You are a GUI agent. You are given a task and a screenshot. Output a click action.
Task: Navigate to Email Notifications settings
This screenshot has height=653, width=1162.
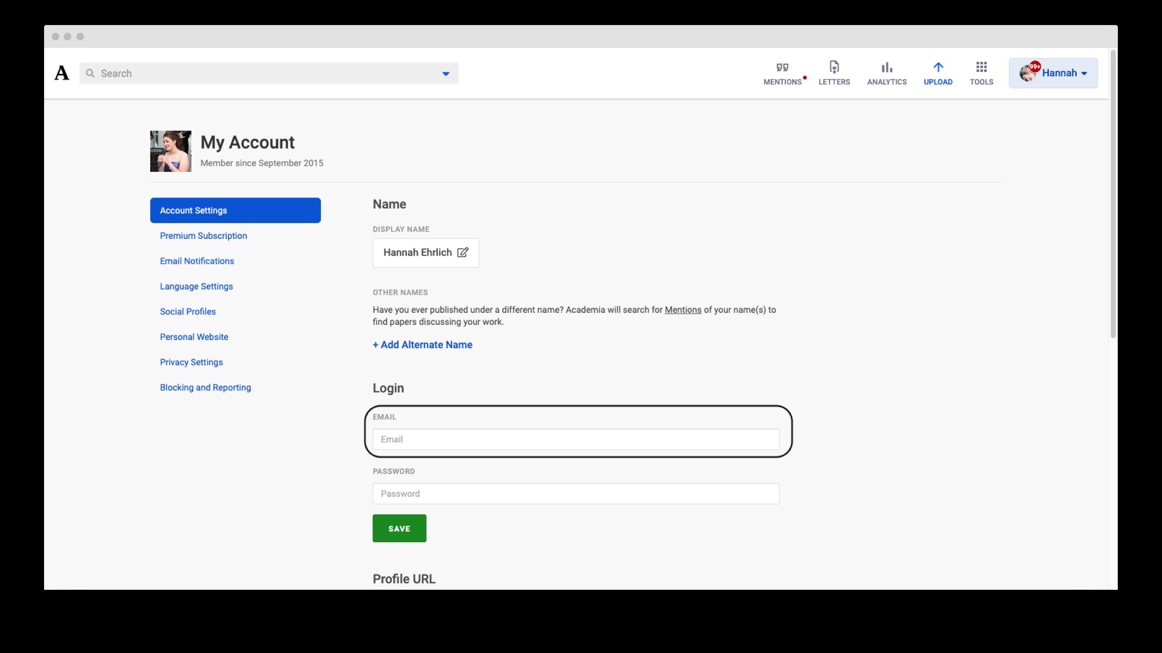click(197, 261)
